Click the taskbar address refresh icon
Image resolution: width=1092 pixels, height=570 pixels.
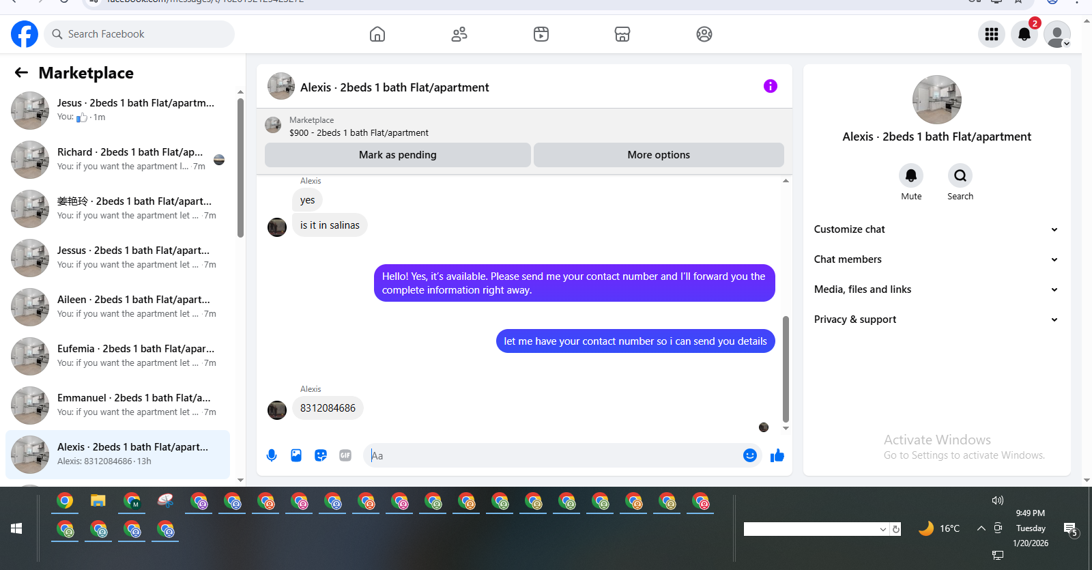(x=896, y=529)
